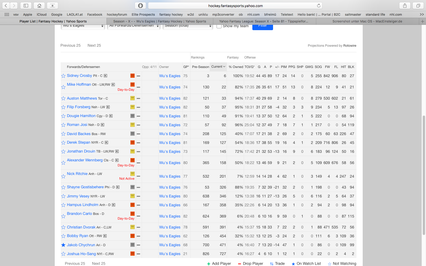426x266 pixels.
Task: Switch to the Wu's Eagles Season tab
Action: pos(159,21)
